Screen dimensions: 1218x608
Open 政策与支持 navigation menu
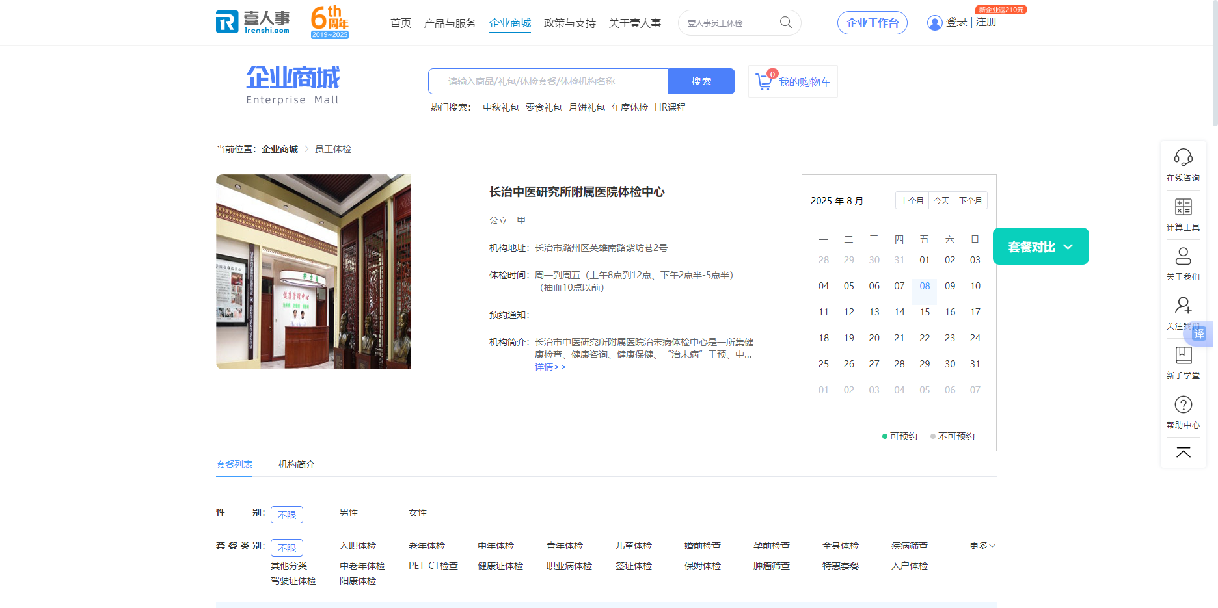tap(570, 23)
